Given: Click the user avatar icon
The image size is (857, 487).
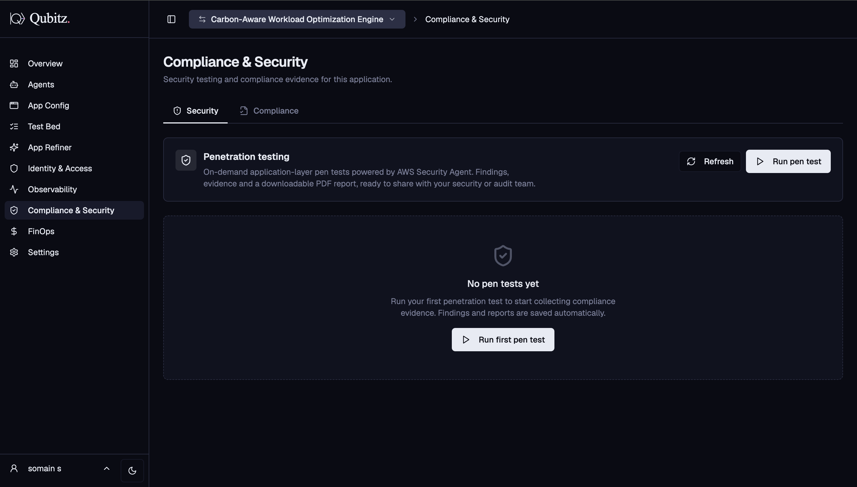Looking at the screenshot, I should pos(14,468).
